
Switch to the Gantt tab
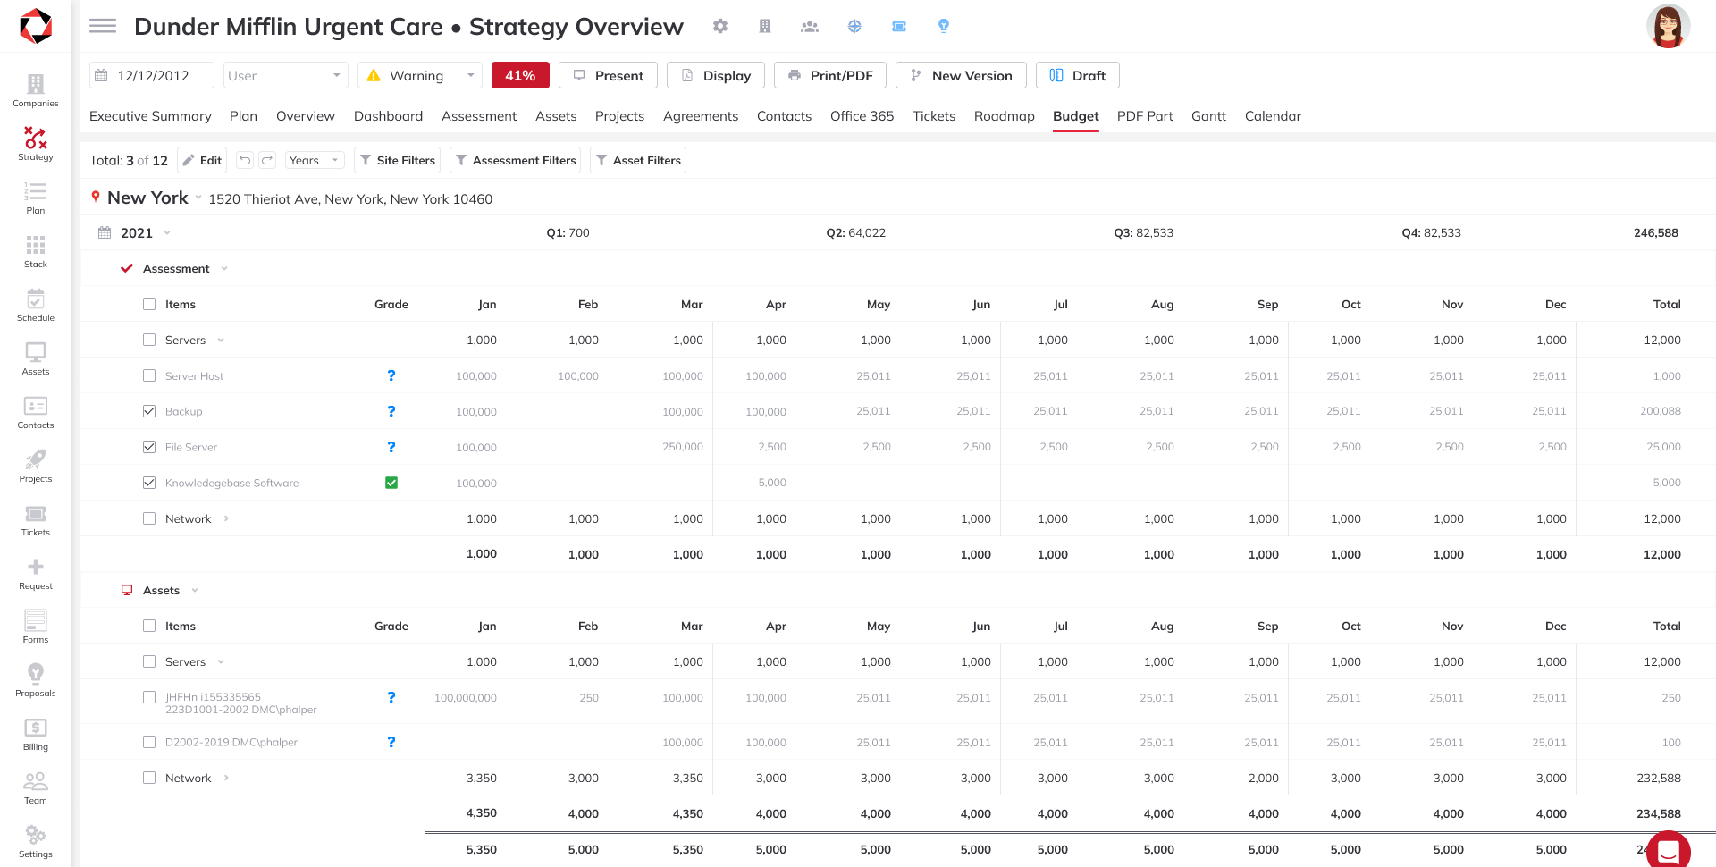point(1208,116)
